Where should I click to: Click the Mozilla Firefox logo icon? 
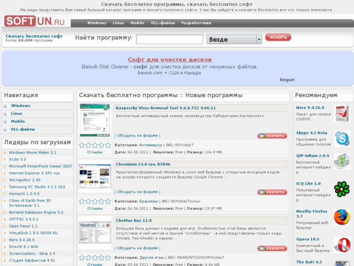342,217
